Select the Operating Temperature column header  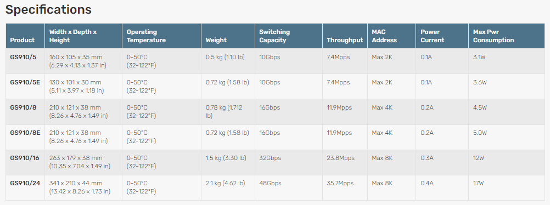[146, 36]
